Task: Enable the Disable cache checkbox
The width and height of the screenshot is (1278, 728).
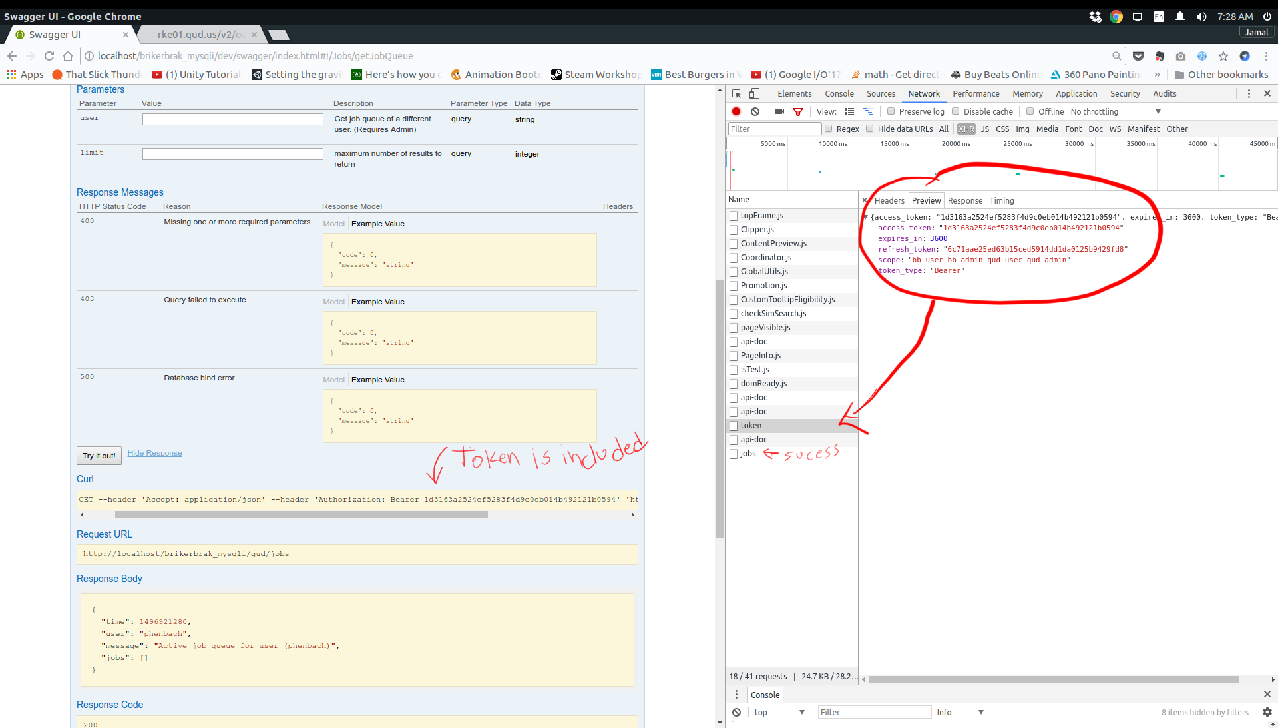Action: (x=955, y=111)
